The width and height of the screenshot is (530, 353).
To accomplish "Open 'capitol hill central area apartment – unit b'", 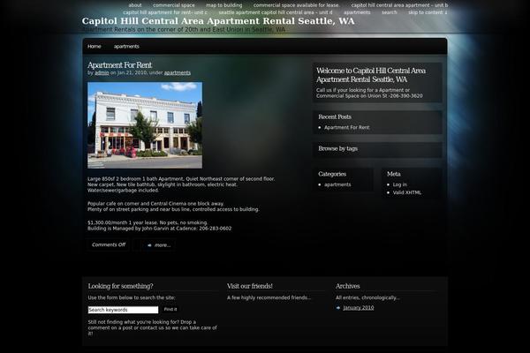I will coord(399,5).
